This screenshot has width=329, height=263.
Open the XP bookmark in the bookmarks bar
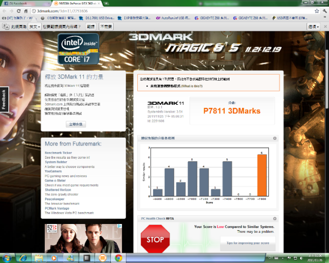pyautogui.click(x=134, y=18)
